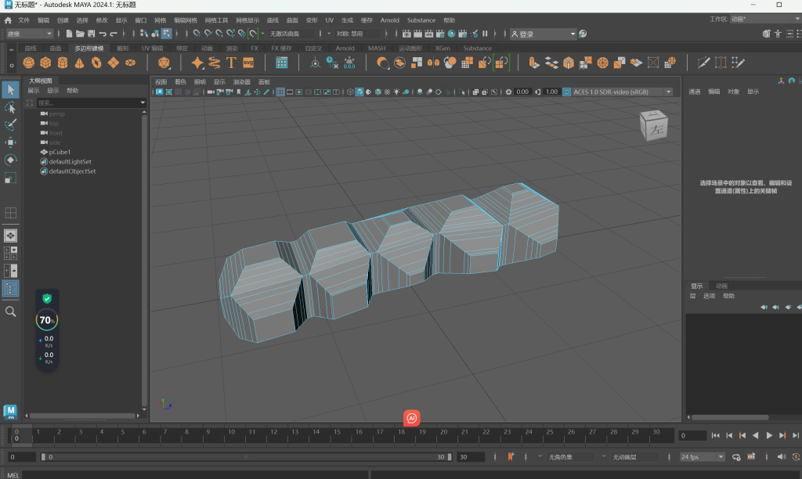
Task: Click play backward on the timeline
Action: tap(756, 435)
